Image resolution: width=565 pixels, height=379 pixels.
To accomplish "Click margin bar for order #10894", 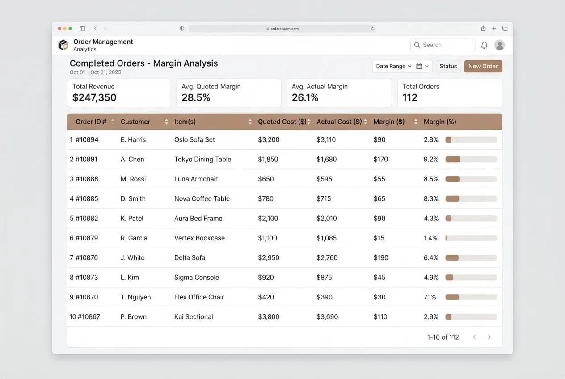I will click(471, 139).
